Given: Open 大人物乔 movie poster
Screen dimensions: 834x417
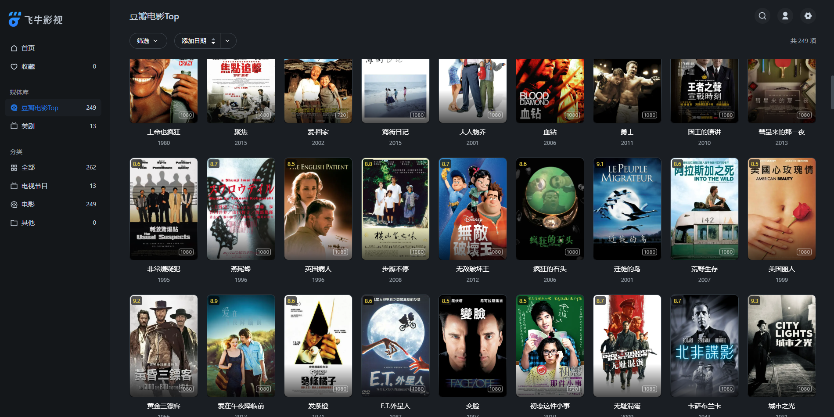Looking at the screenshot, I should pyautogui.click(x=473, y=91).
